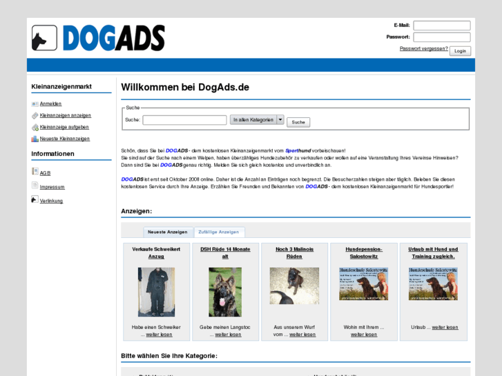Switch to Zufällige Anzeigen tab
The width and height of the screenshot is (502, 376).
[219, 232]
